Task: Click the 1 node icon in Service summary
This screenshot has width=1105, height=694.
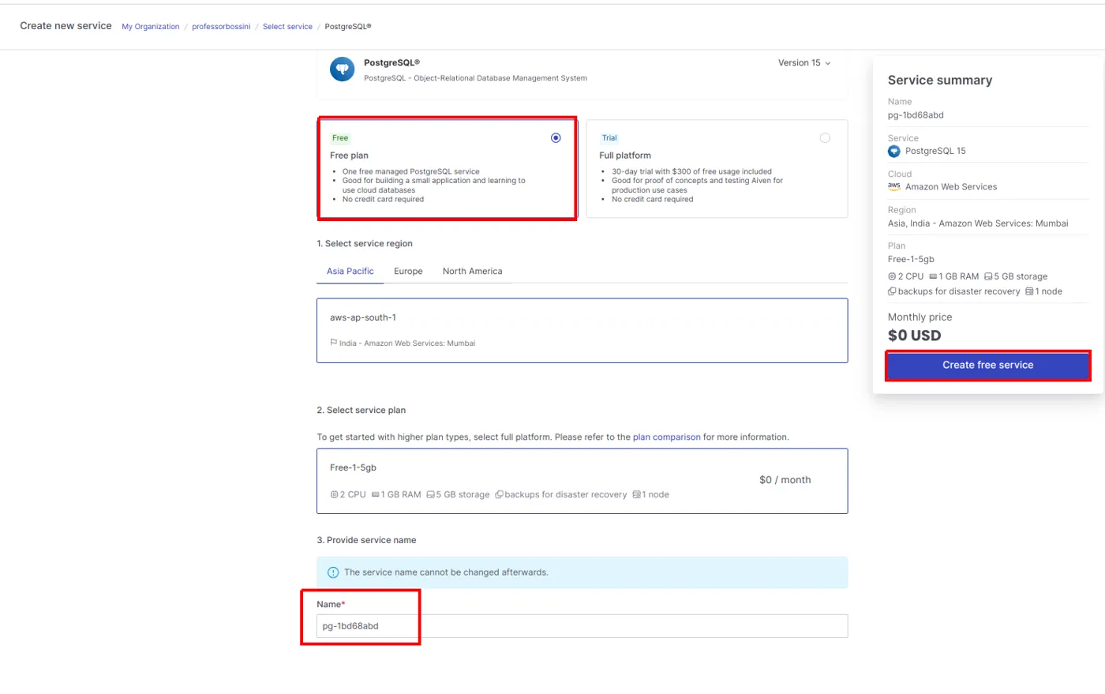Action: (1029, 291)
